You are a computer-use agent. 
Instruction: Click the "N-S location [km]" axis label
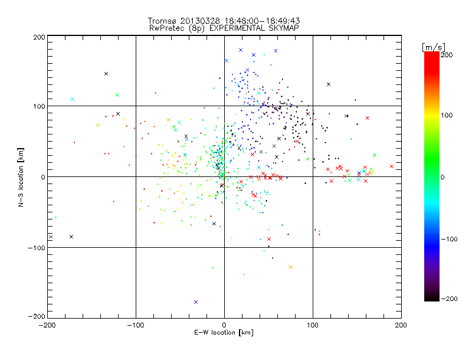click(x=21, y=177)
